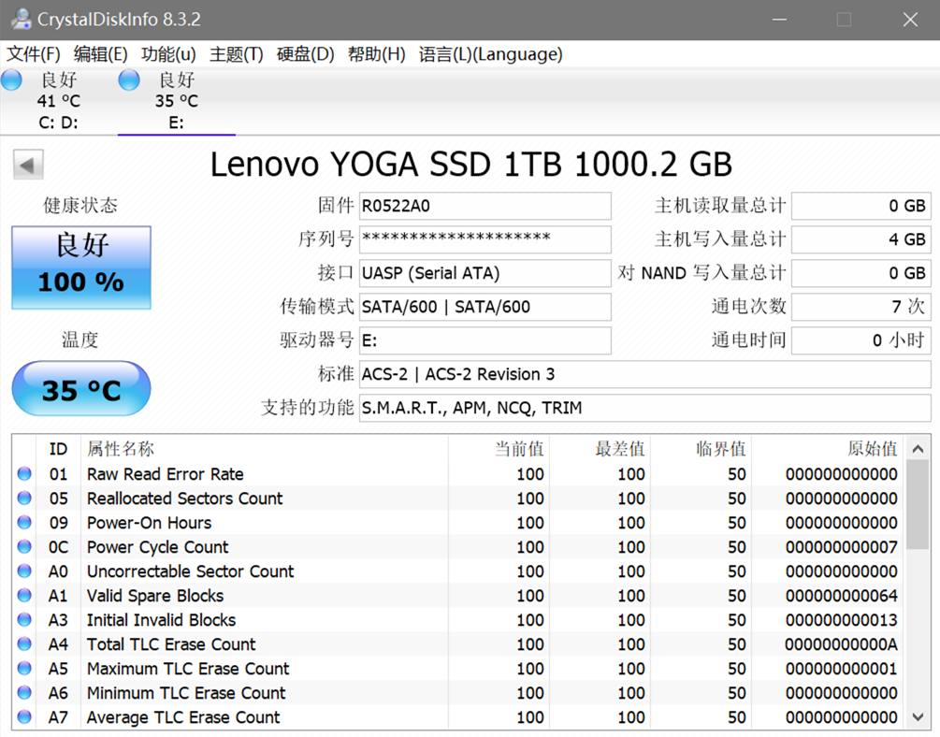Image resolution: width=940 pixels, height=737 pixels.
Task: Open the 硬盘(D) menu
Action: pos(305,54)
